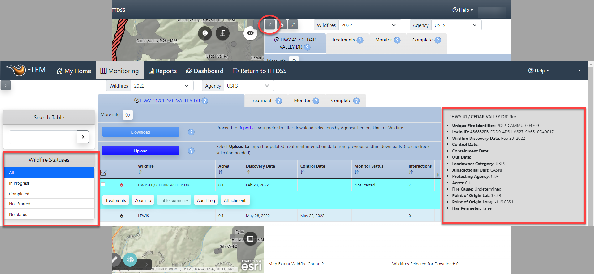The height and width of the screenshot is (274, 594).
Task: Open the Monitoring nav item
Action: [x=119, y=71]
